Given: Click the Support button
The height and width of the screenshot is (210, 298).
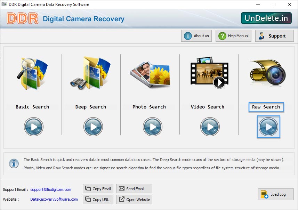Looking at the screenshot, I should click(x=274, y=36).
